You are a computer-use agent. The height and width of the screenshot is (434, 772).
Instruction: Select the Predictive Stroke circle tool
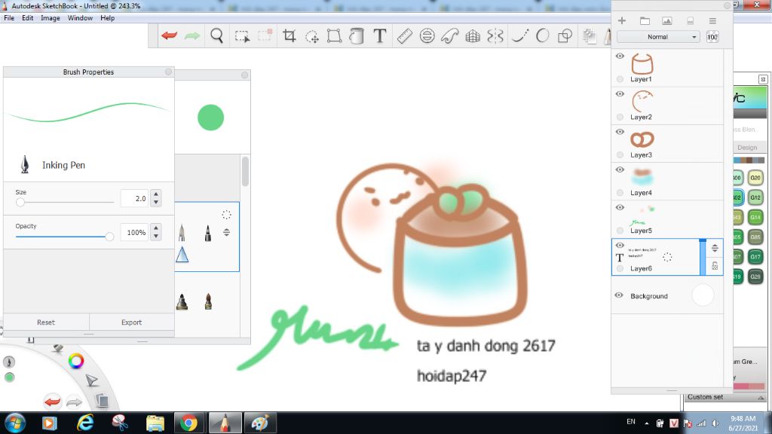click(543, 36)
